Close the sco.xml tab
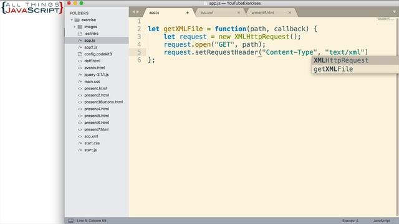 [x=239, y=12]
